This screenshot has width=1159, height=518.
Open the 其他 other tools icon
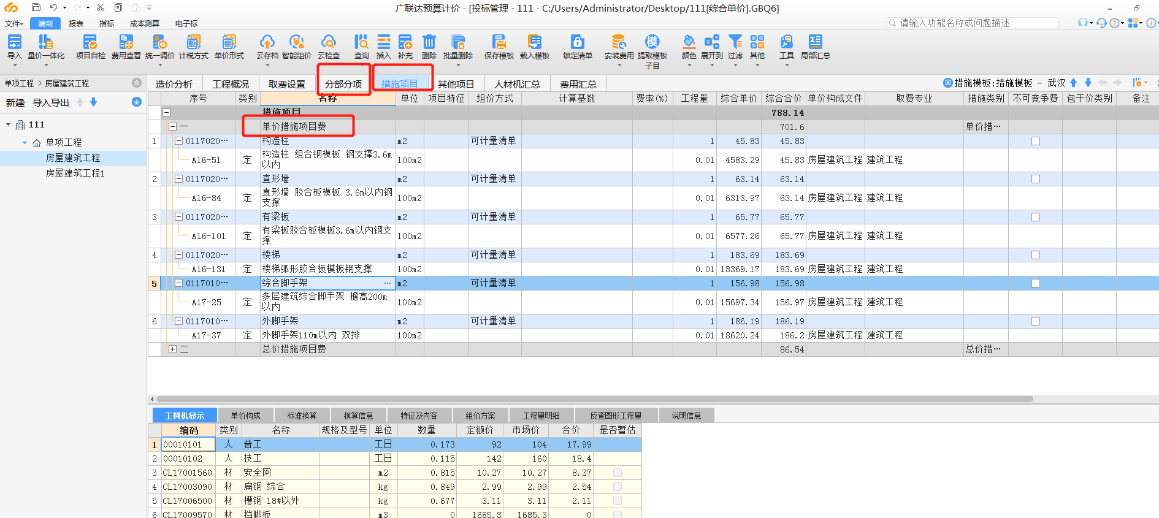click(x=757, y=42)
